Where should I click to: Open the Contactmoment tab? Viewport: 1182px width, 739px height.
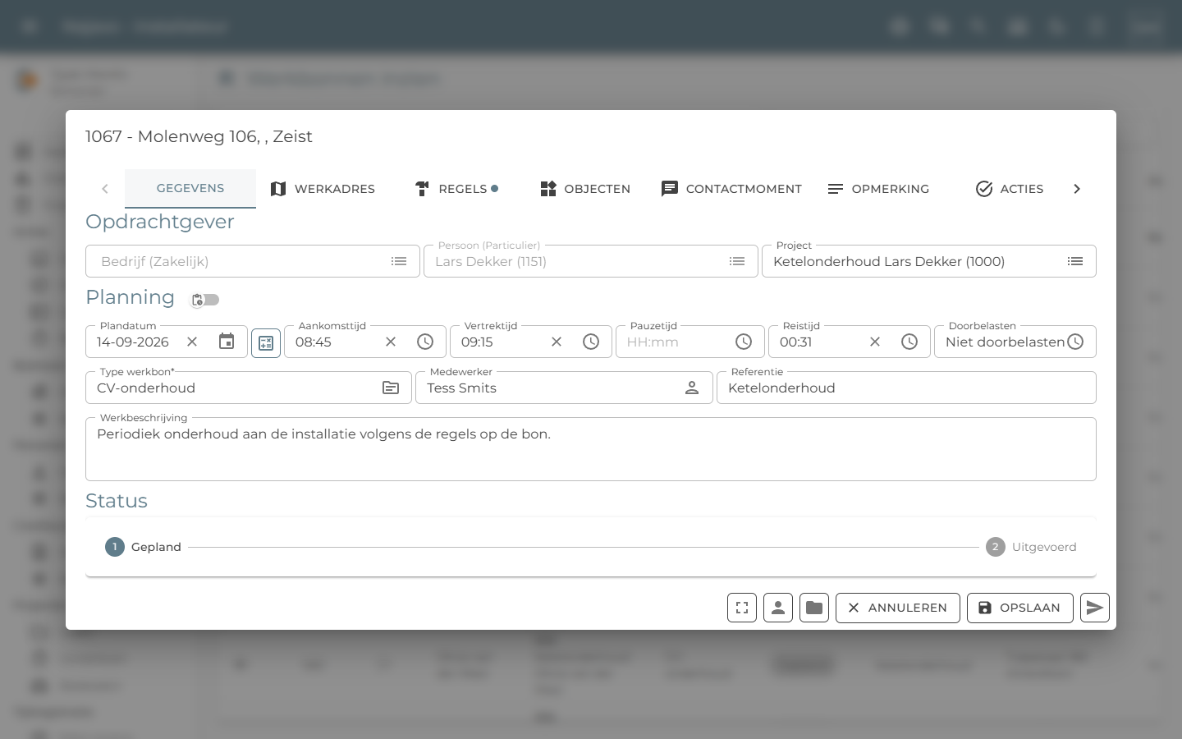tap(731, 189)
